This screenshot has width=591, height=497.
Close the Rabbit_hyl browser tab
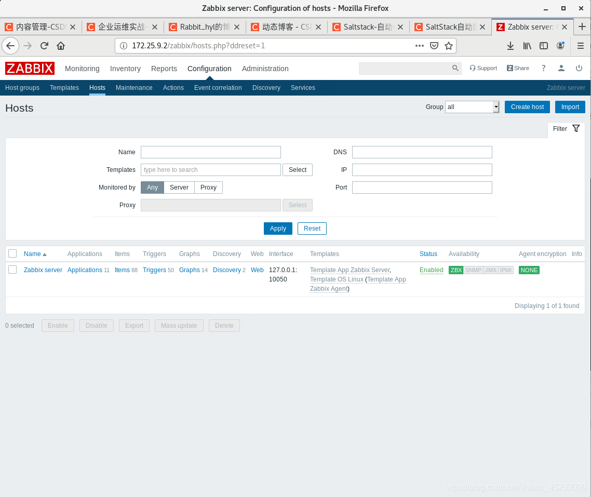[237, 27]
